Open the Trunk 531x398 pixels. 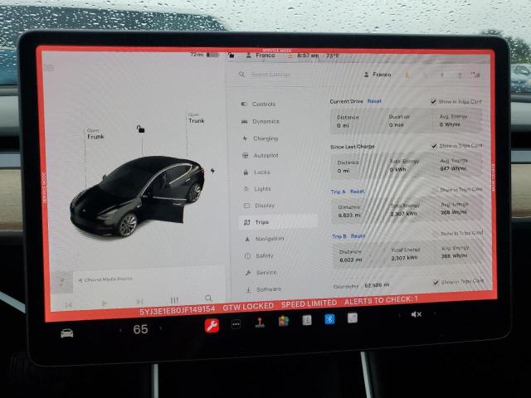click(x=197, y=119)
